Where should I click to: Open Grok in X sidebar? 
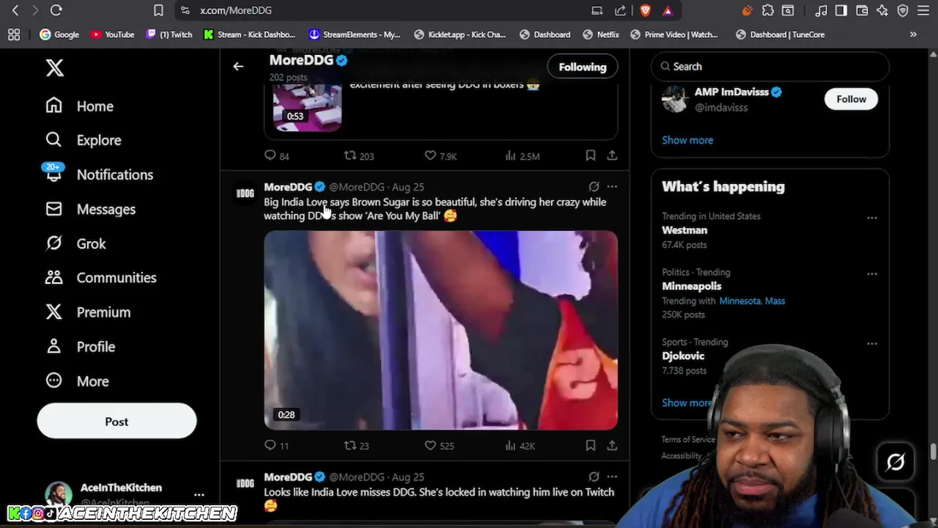(x=75, y=243)
